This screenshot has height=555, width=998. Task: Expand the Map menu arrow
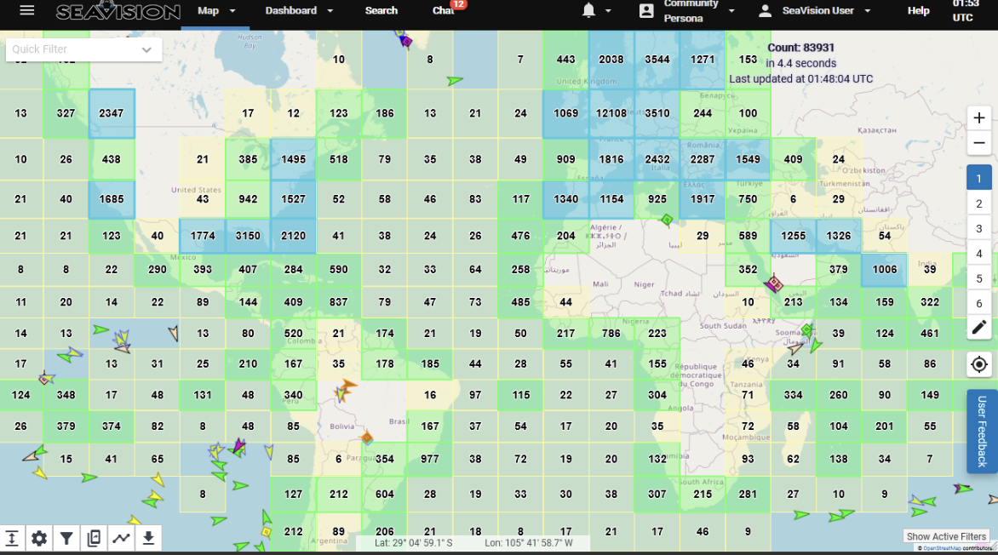232,11
